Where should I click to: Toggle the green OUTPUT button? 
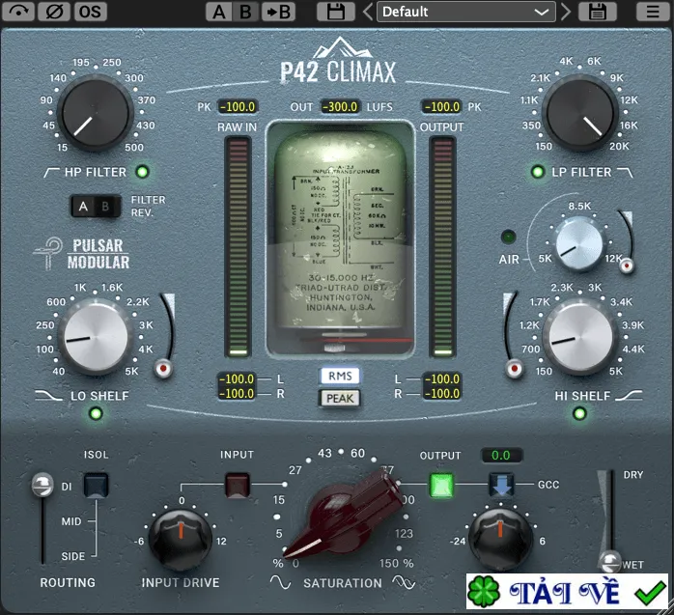(x=441, y=486)
